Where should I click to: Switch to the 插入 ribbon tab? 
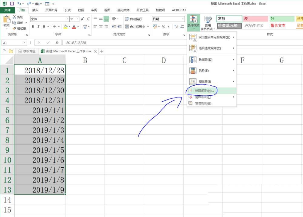[35, 10]
